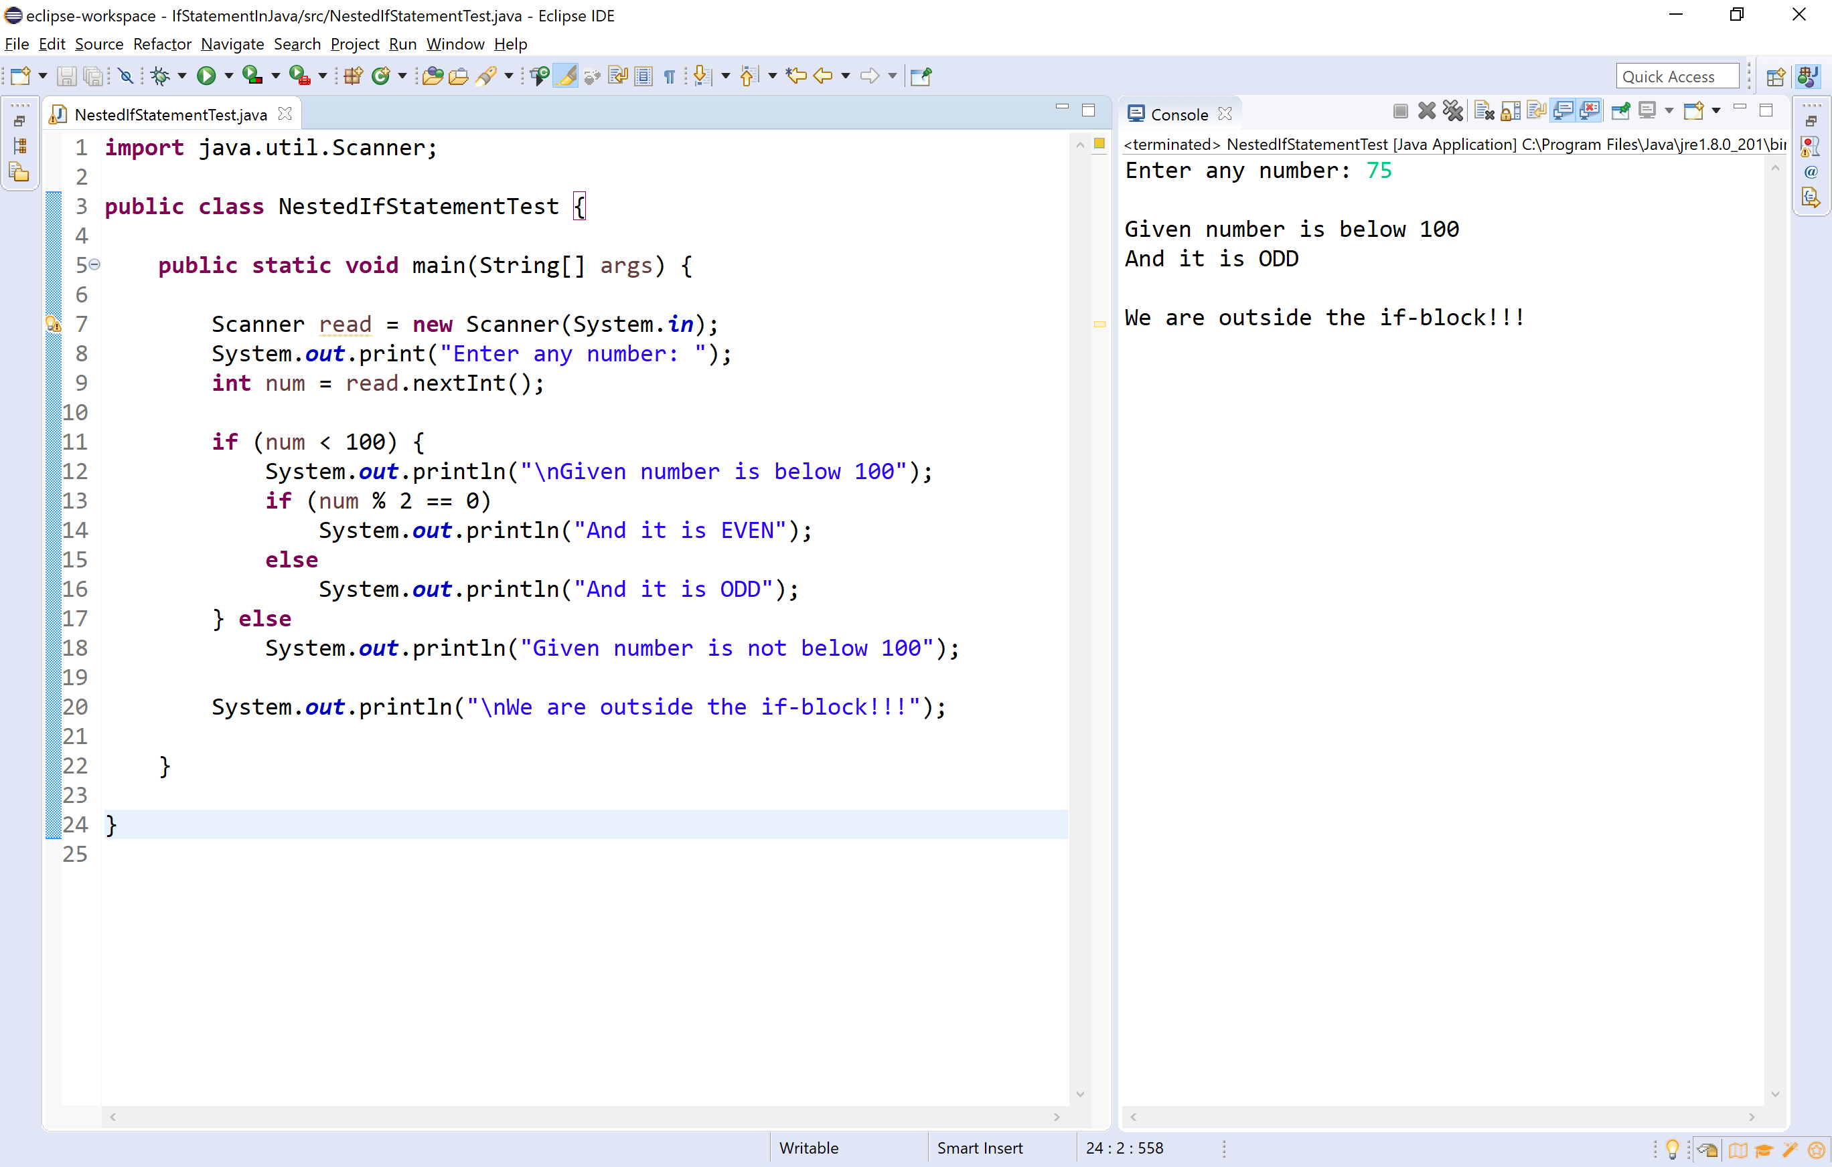Screen dimensions: 1832x1167
Task: Enable Scroll Lock in Console
Action: pyautogui.click(x=1511, y=110)
